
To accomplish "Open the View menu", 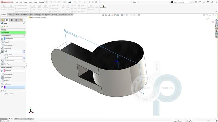I will [26, 2].
